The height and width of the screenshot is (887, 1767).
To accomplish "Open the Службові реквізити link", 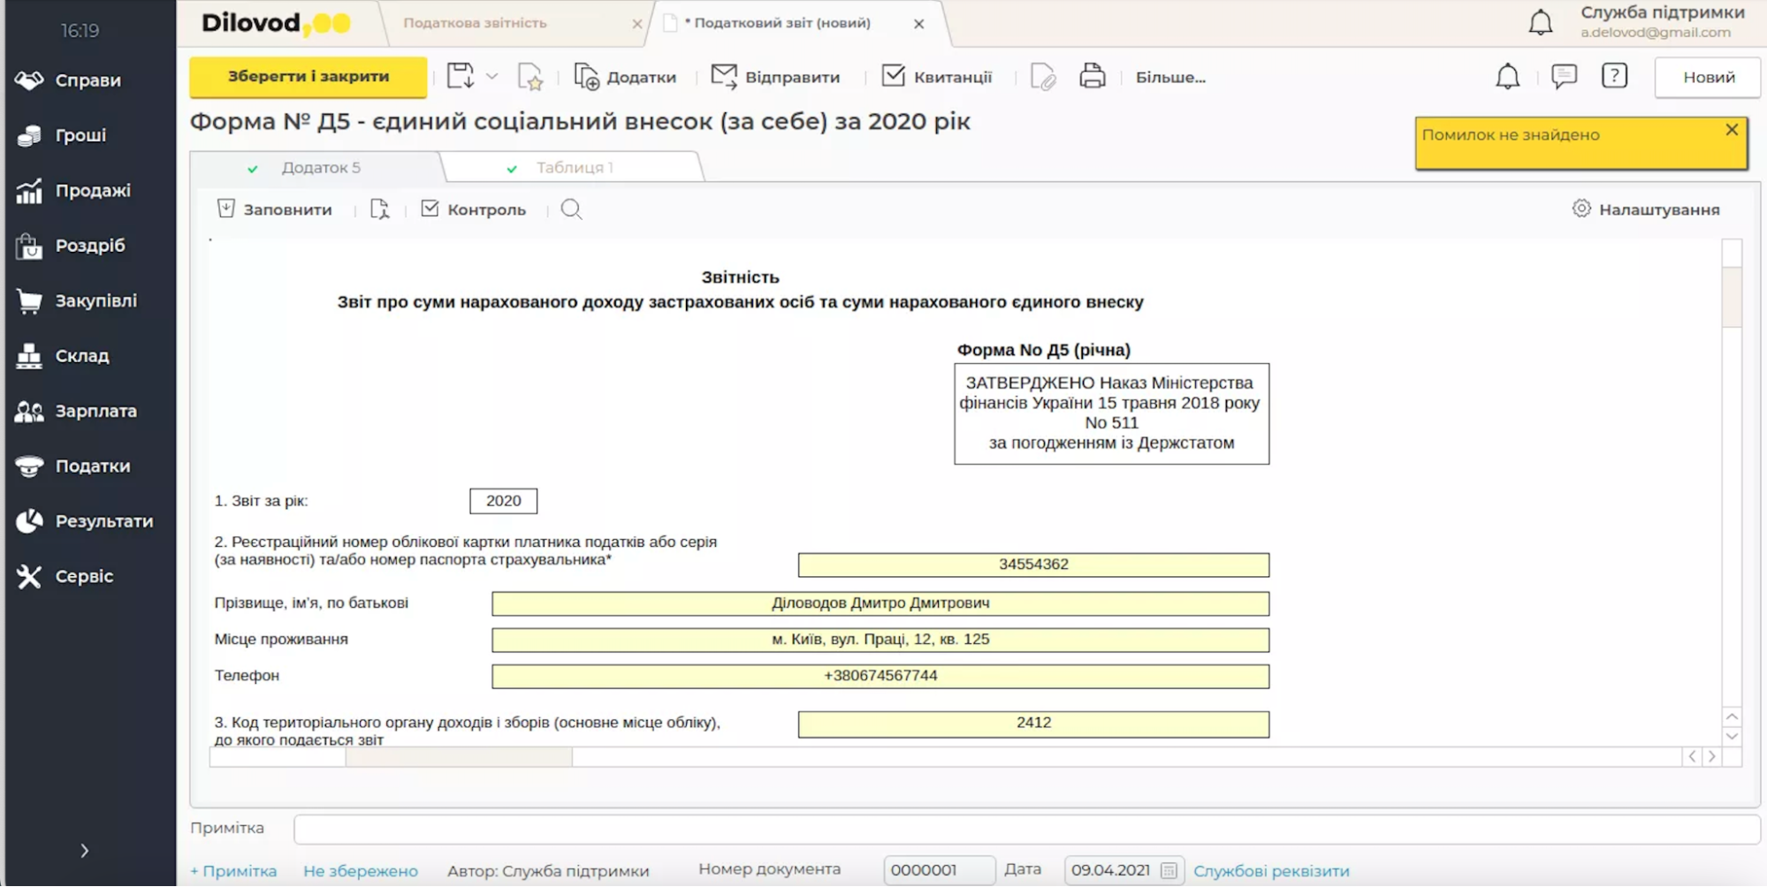I will [1270, 870].
